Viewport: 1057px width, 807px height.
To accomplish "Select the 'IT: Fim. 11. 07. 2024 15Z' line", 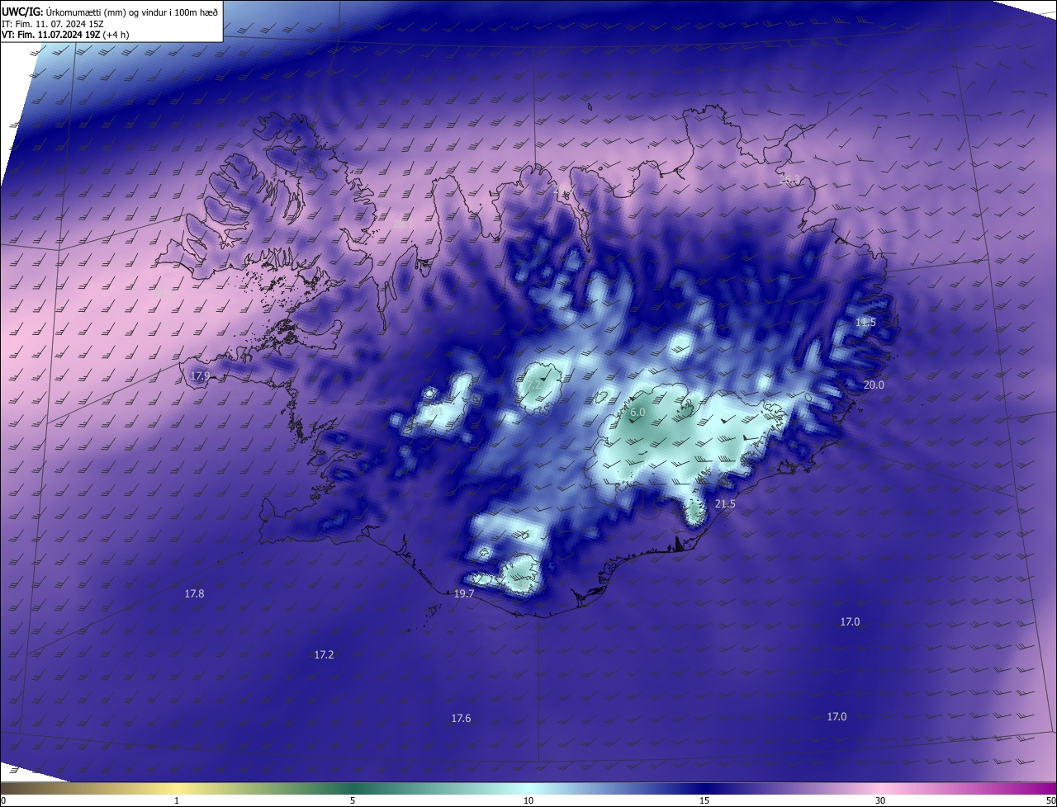I will pyautogui.click(x=51, y=23).
